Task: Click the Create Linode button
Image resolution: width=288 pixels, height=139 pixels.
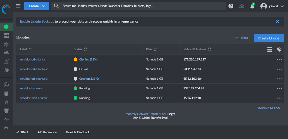Action: (x=269, y=38)
